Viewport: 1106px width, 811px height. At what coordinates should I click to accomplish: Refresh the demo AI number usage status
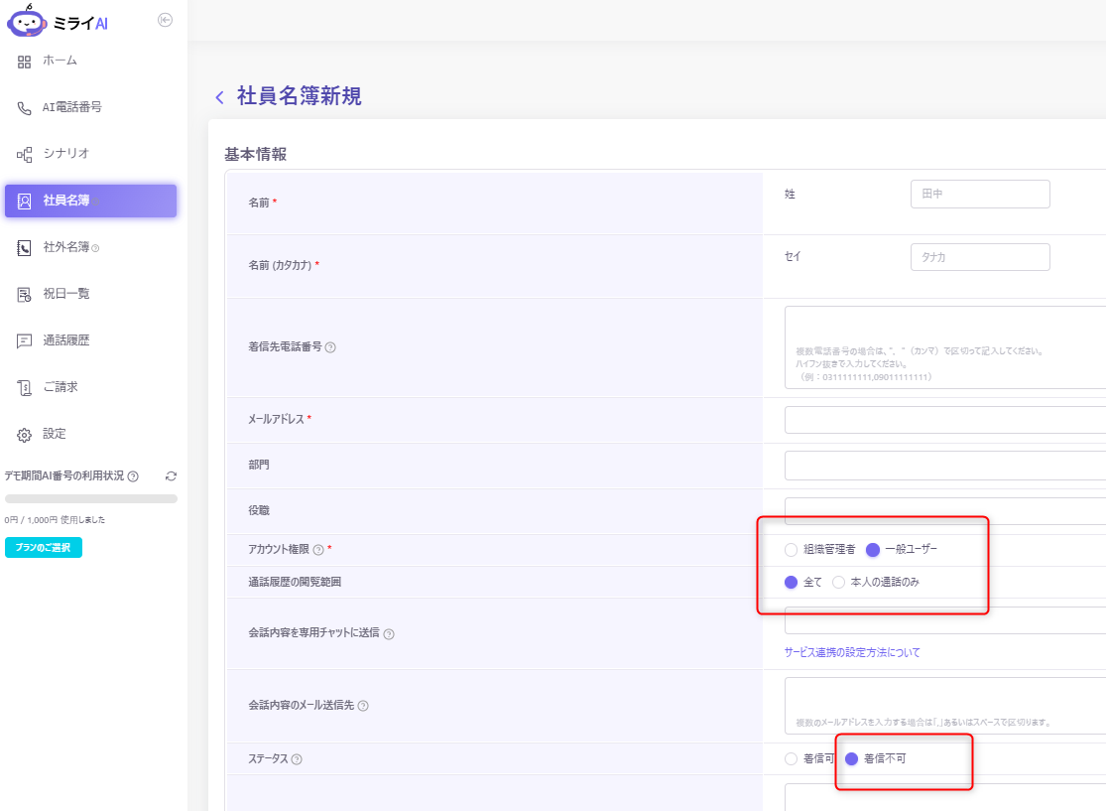pos(171,476)
